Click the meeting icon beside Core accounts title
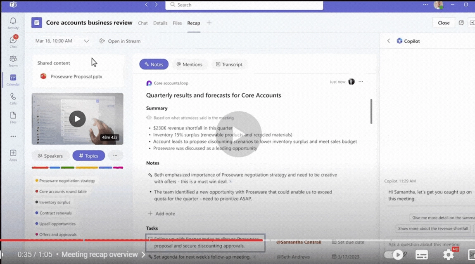This screenshot has height=264, width=475. click(37, 23)
